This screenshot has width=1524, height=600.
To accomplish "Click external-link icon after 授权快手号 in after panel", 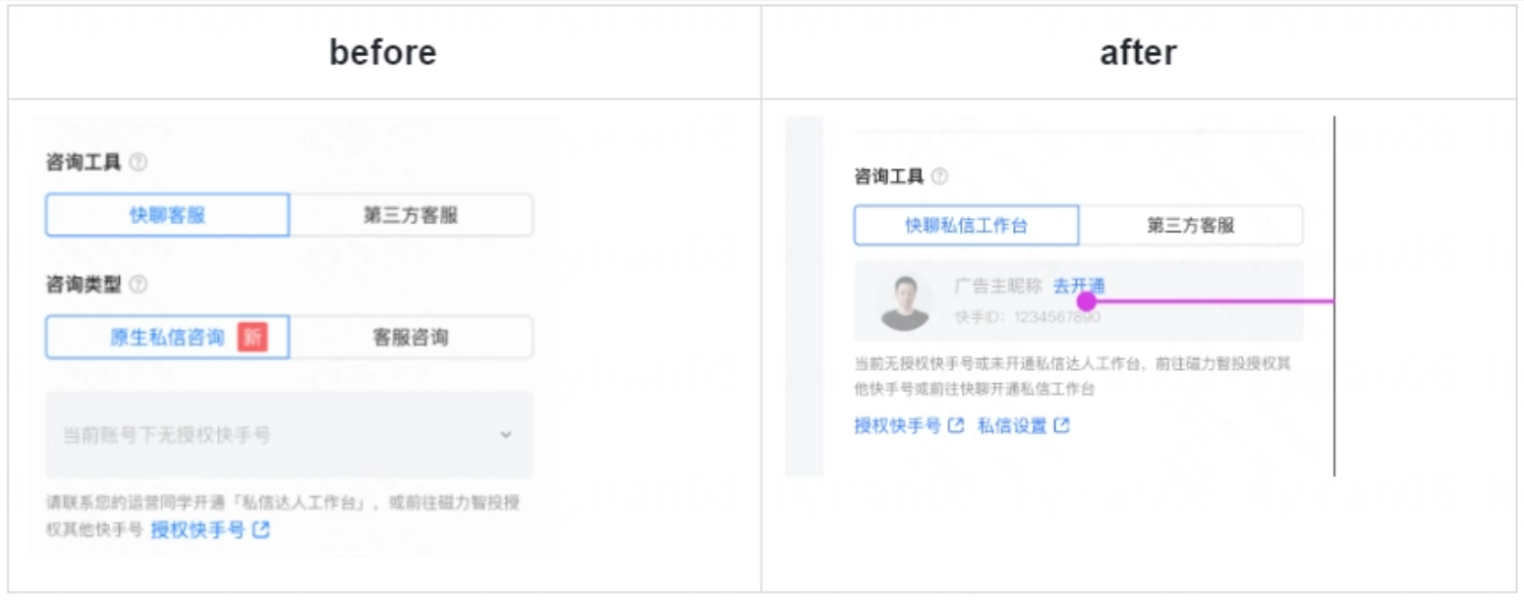I will 956,426.
